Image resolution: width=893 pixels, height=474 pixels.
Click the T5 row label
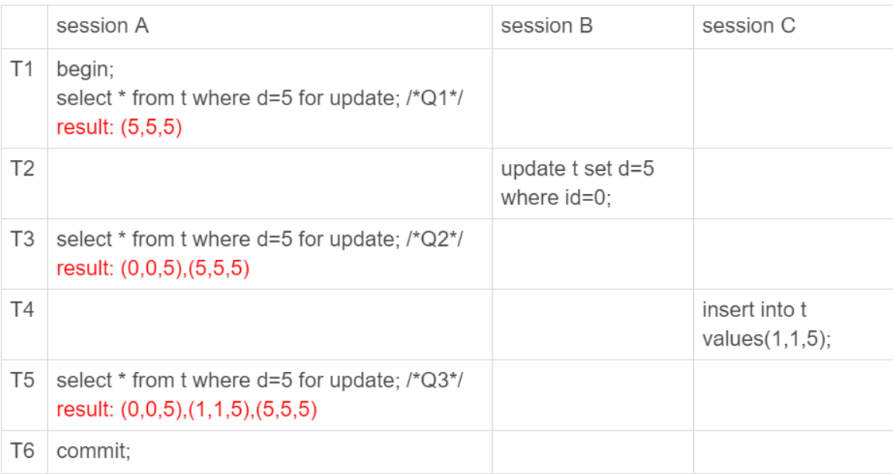(23, 380)
